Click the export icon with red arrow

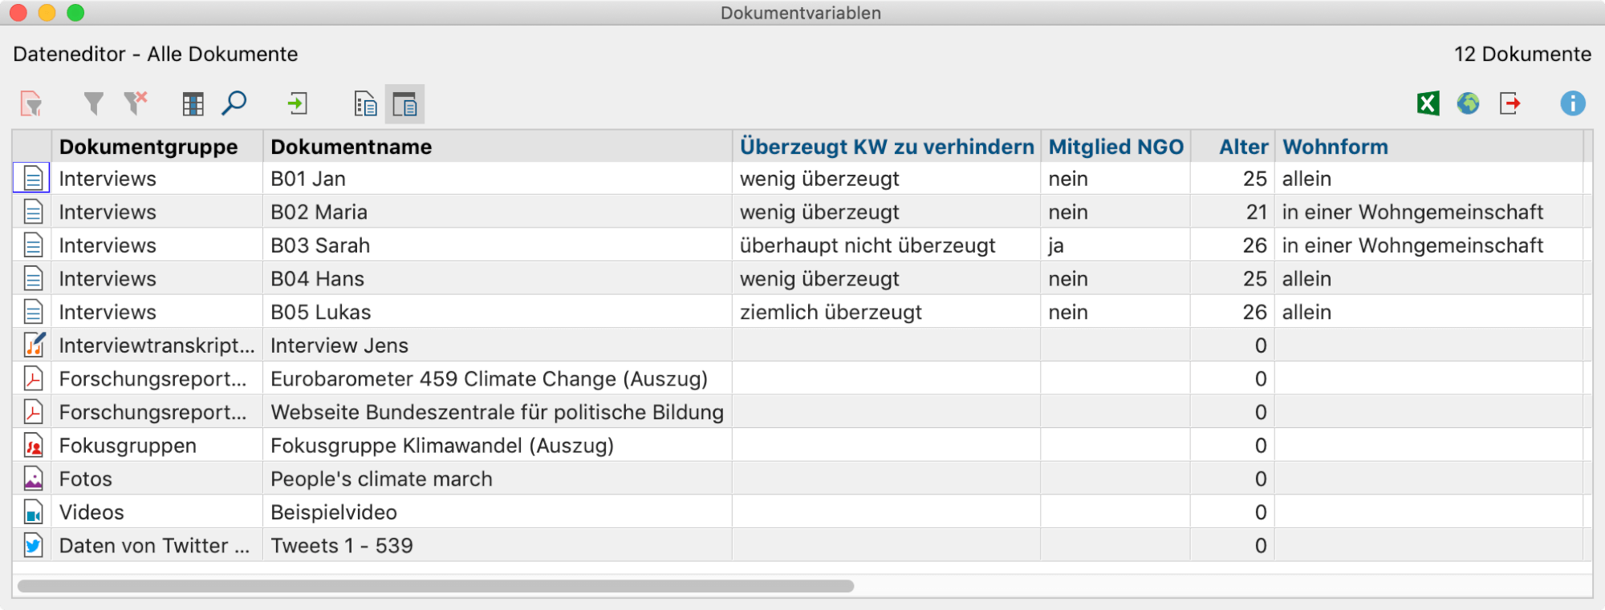1510,103
